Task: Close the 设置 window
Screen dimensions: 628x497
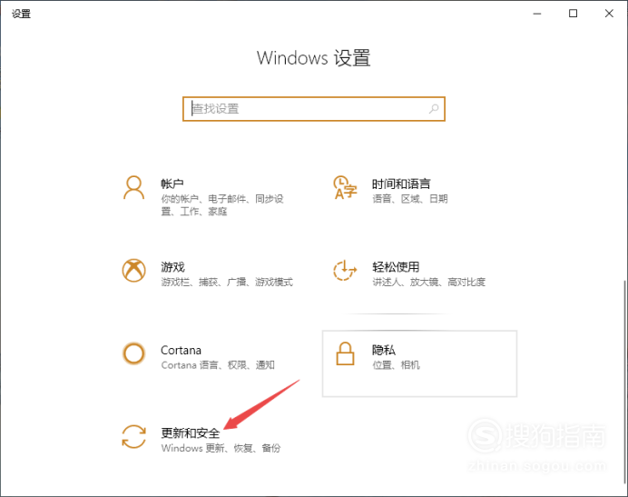Action: pyautogui.click(x=609, y=14)
